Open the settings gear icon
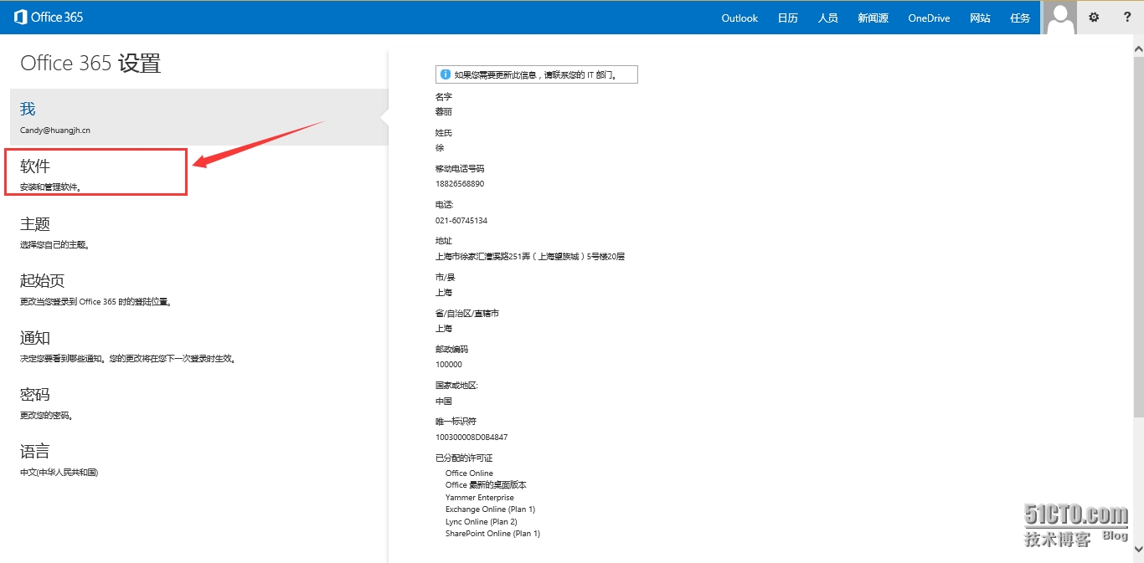The image size is (1144, 563). 1093,17
